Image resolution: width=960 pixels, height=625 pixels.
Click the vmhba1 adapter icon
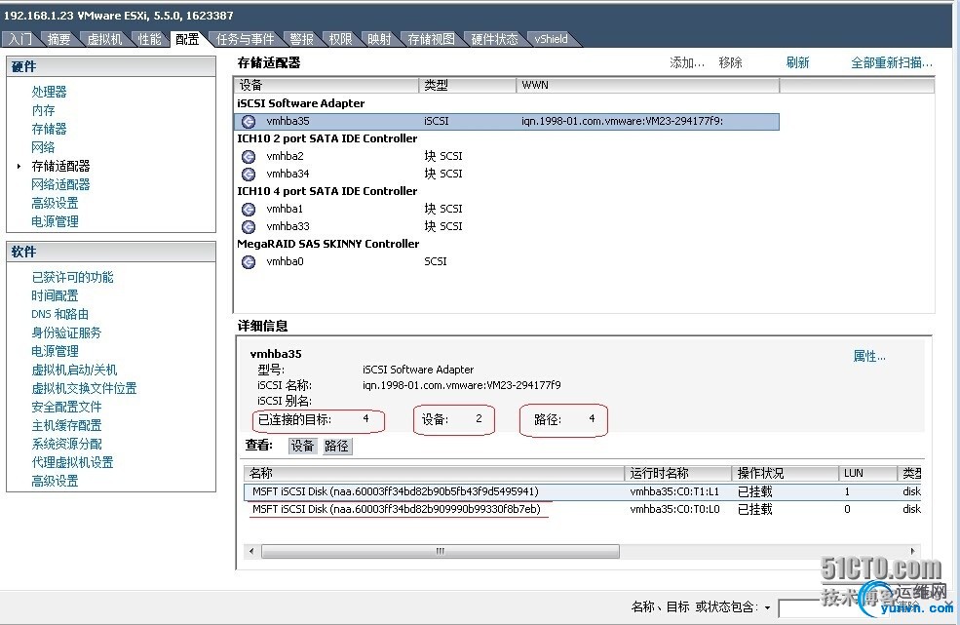click(248, 209)
